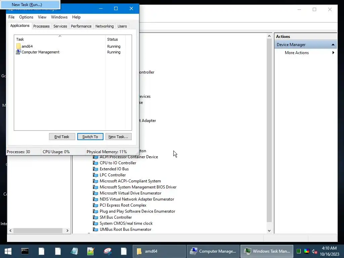Click the End Task button
344x258 pixels.
62,137
